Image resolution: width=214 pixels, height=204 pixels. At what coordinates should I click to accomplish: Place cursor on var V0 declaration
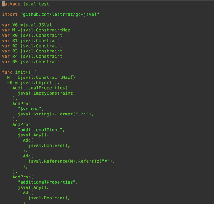[x=27, y=25]
